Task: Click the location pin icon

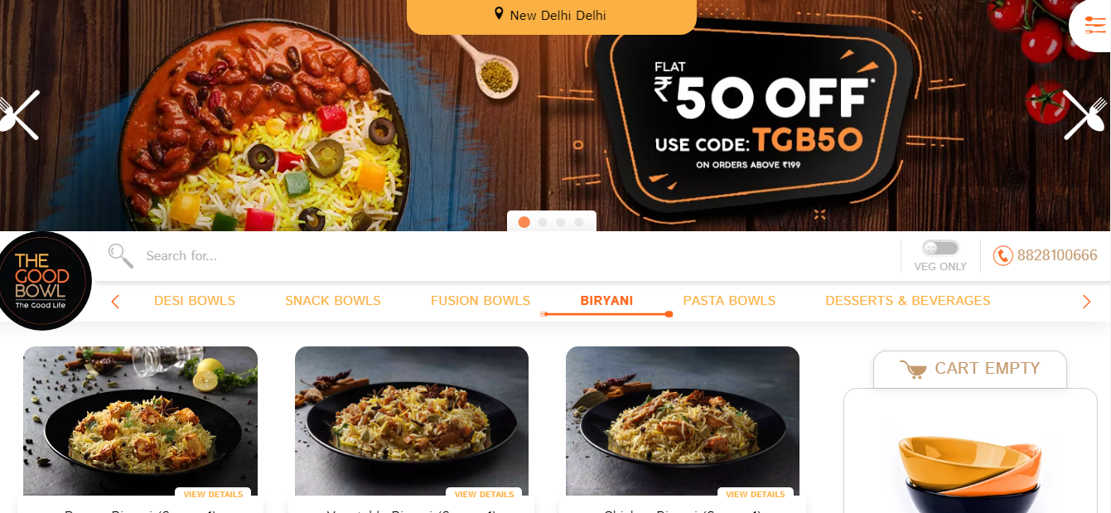Action: [499, 14]
